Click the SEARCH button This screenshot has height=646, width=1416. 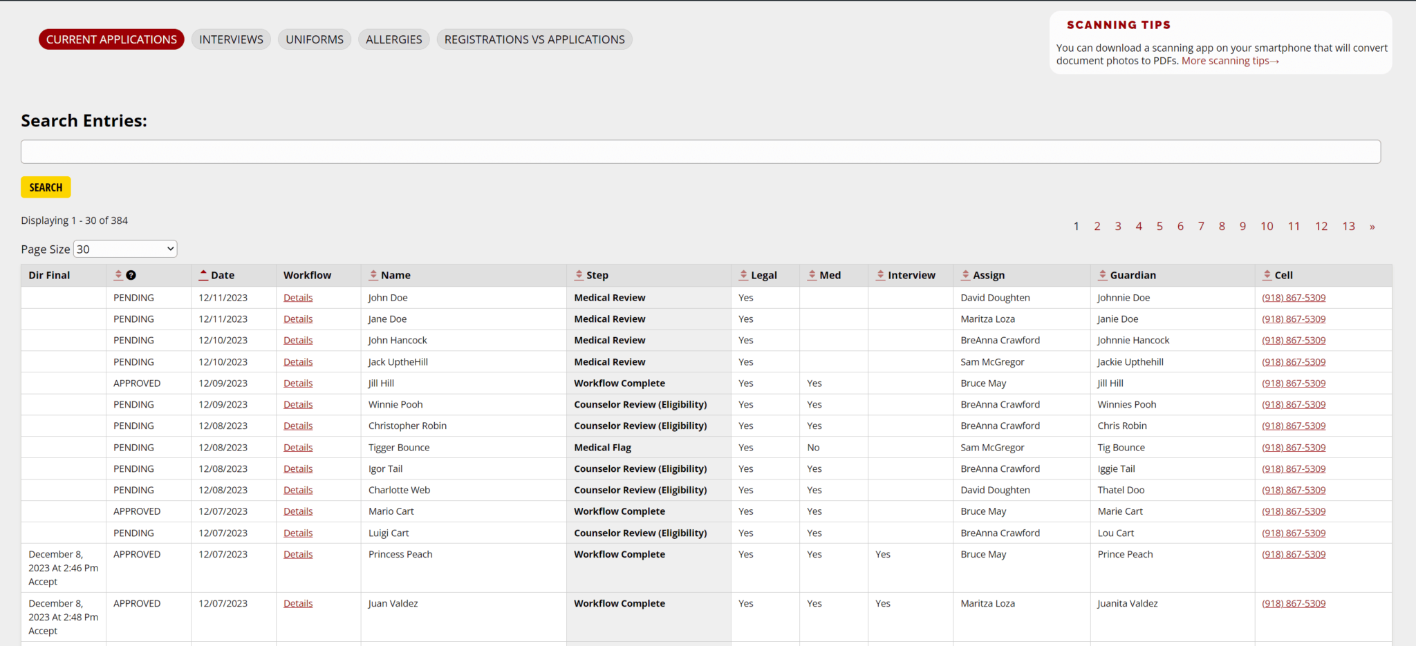click(46, 187)
